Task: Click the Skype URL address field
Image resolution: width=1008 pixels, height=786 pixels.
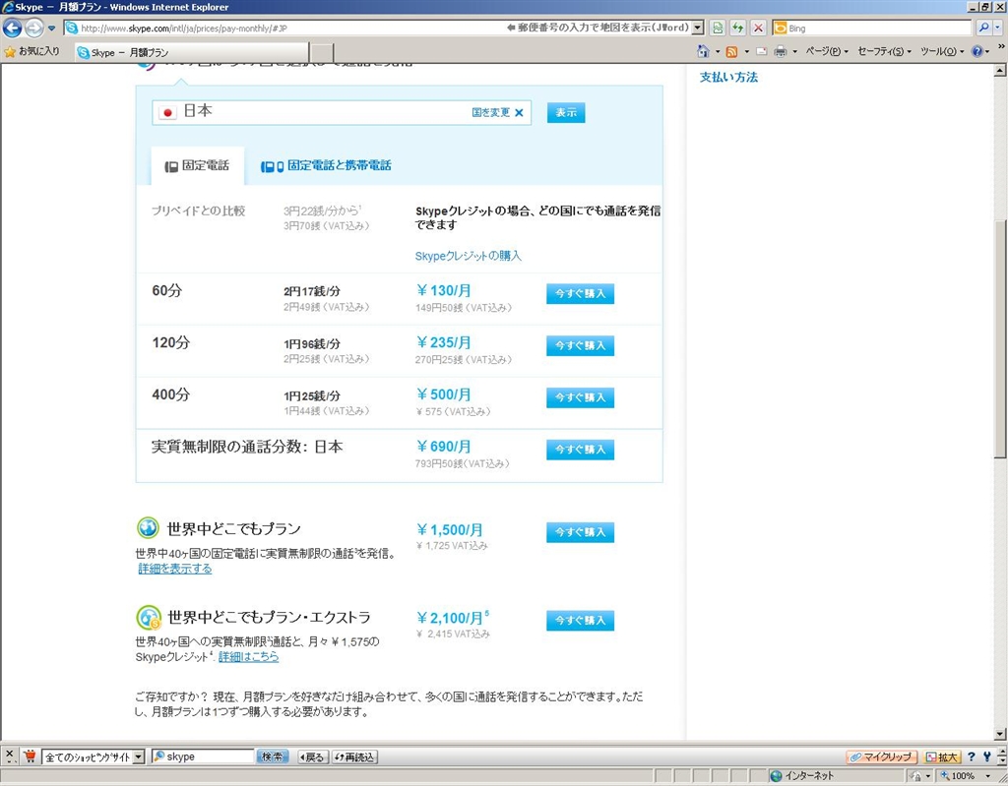Action: 283,29
